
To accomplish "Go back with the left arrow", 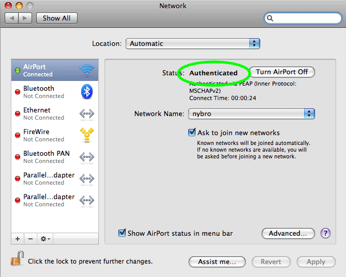I will coord(12,18).
